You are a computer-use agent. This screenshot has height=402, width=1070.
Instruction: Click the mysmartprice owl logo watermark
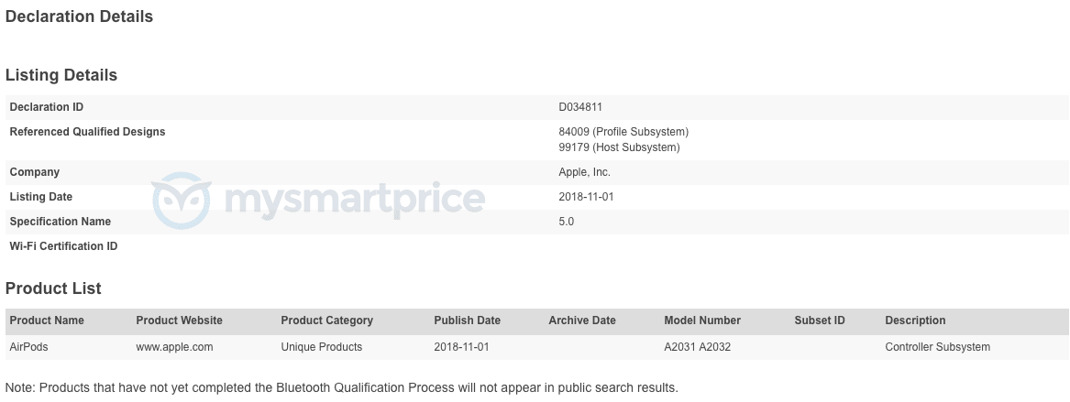(181, 199)
